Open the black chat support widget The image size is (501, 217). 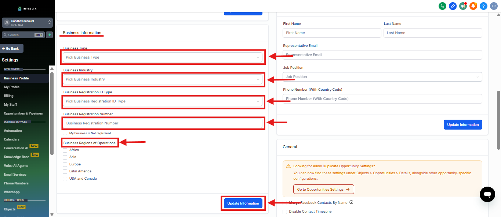point(487,194)
